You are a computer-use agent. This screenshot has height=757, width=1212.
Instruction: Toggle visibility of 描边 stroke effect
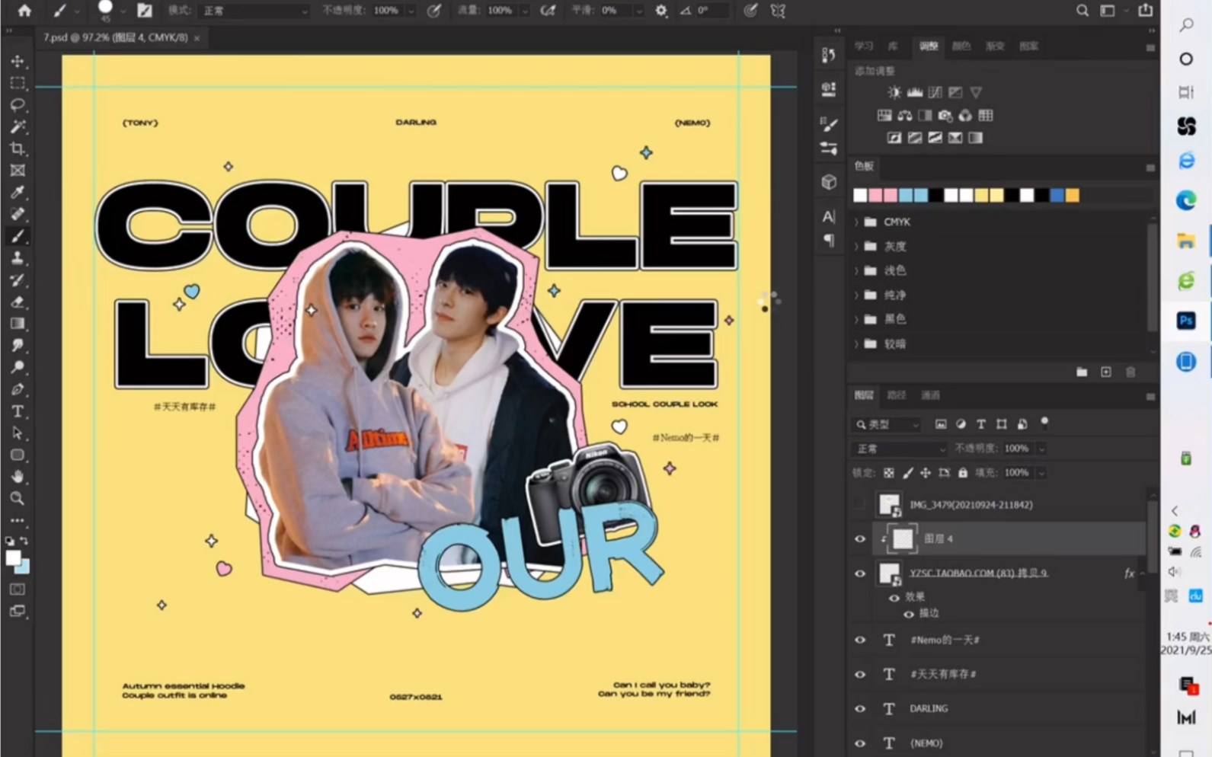pos(909,613)
